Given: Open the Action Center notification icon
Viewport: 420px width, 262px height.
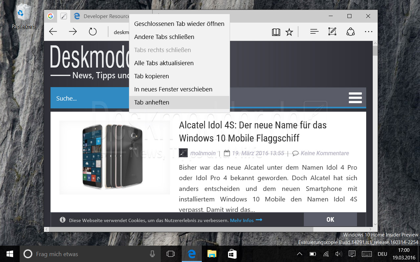Looking at the screenshot, I should [352, 254].
